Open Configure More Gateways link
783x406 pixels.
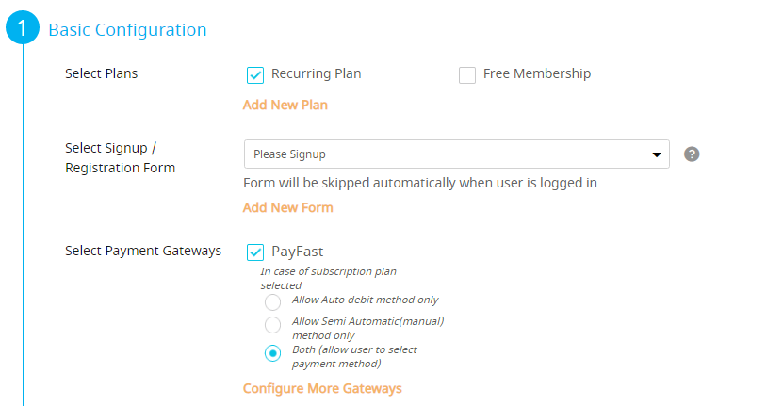[322, 388]
